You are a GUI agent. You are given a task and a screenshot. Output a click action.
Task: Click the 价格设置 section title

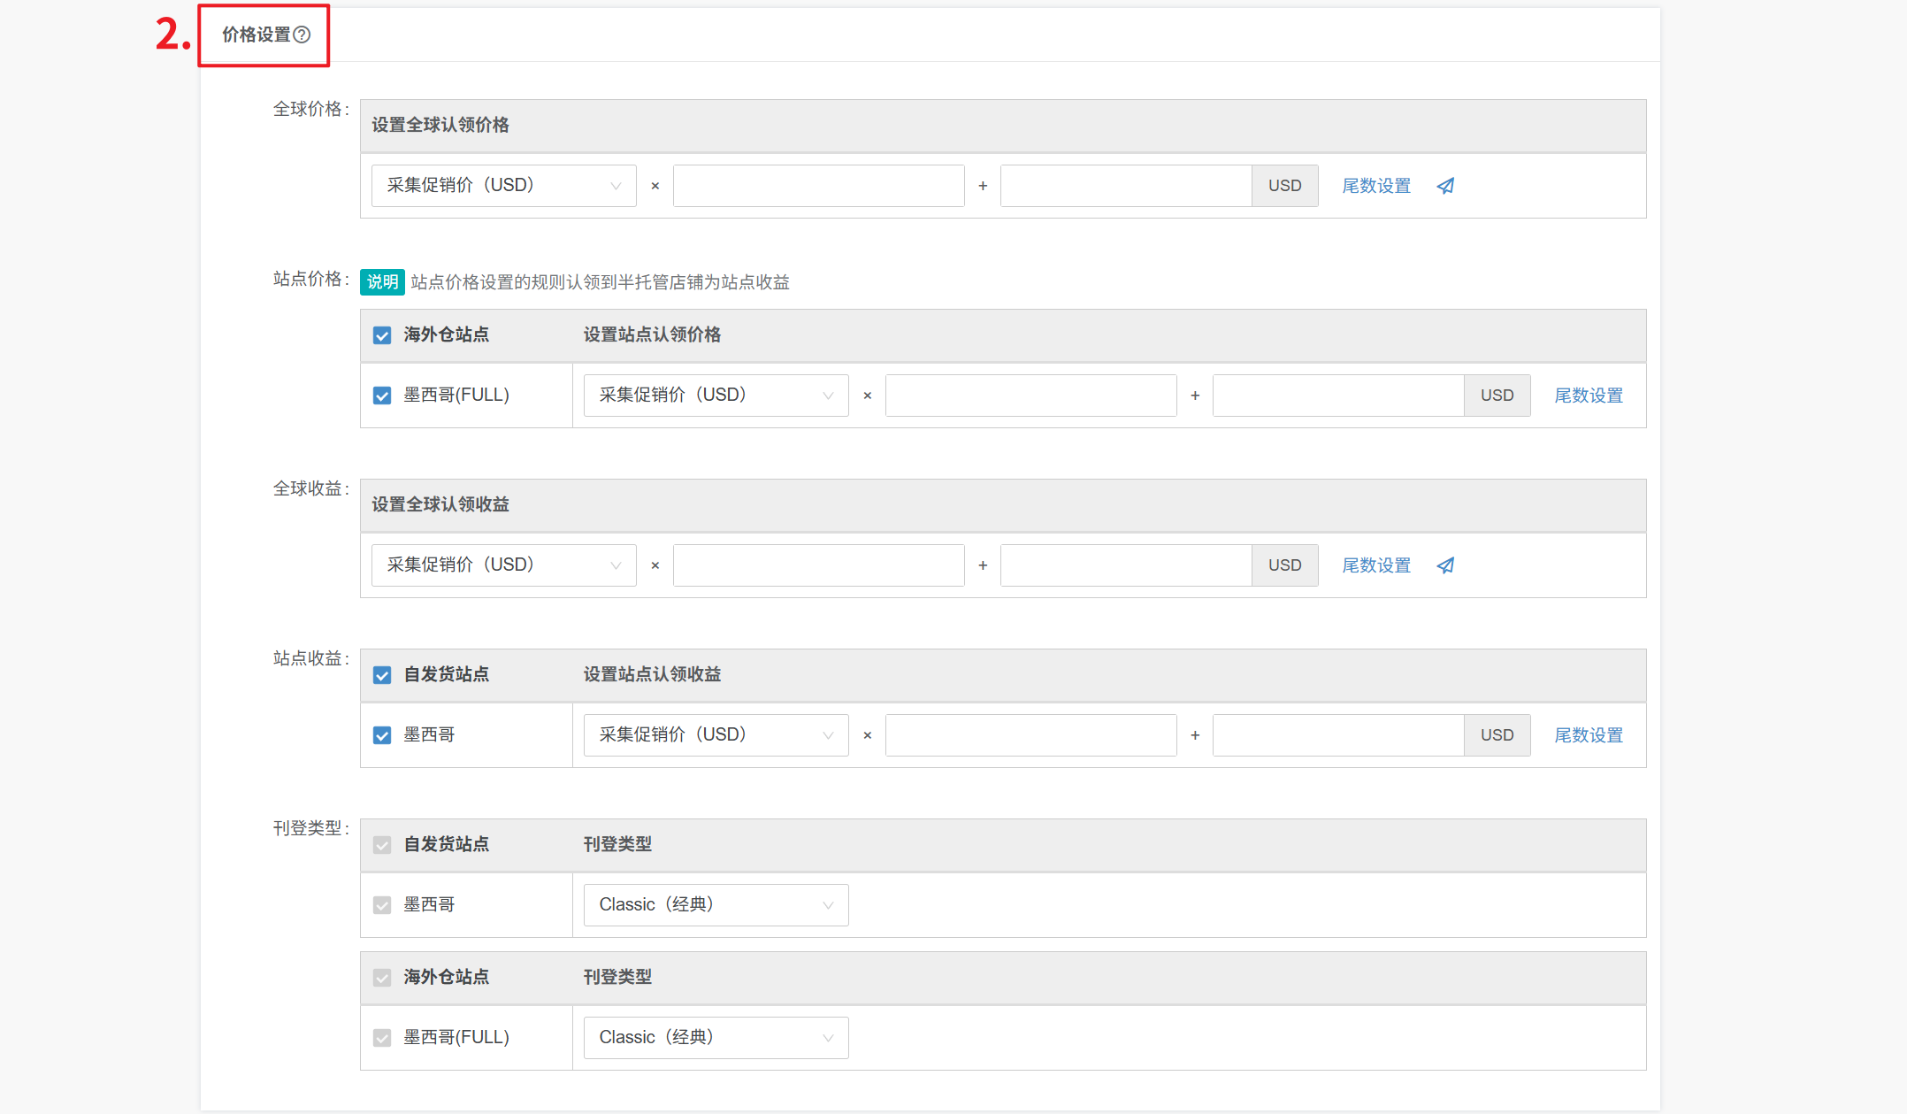[256, 35]
